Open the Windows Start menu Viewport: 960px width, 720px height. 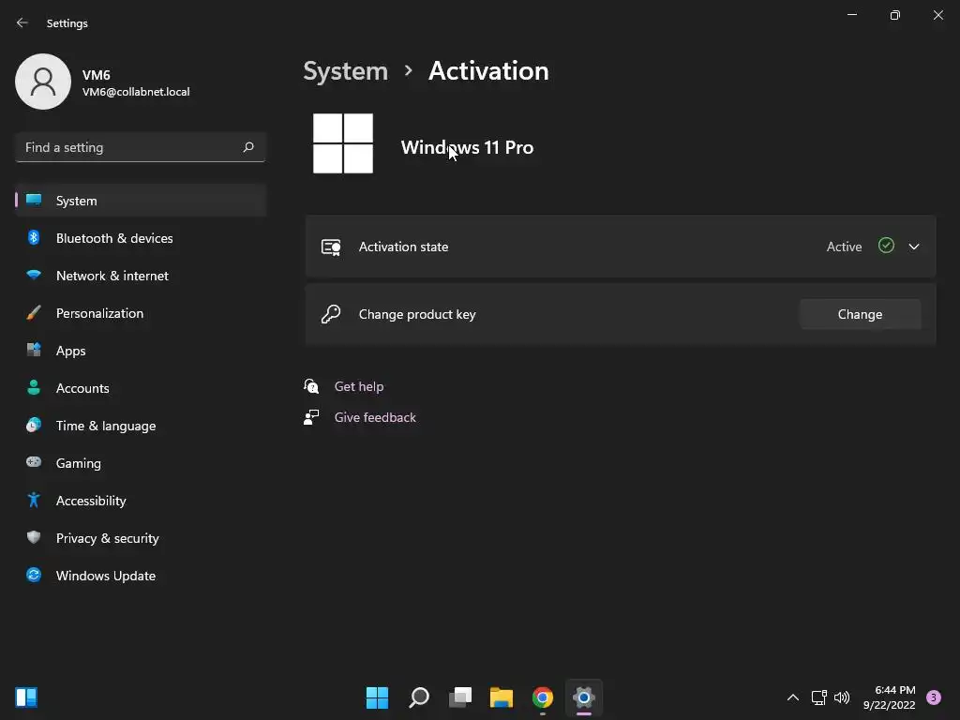coord(377,697)
